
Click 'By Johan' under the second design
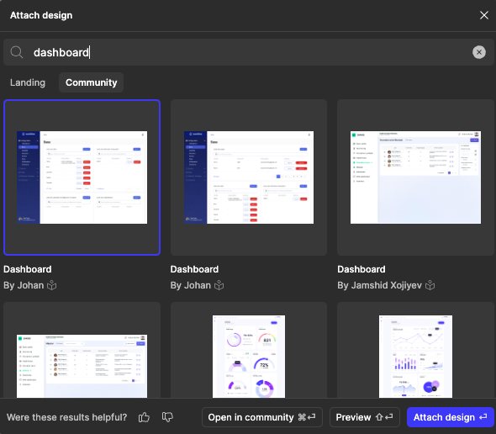[x=191, y=285]
